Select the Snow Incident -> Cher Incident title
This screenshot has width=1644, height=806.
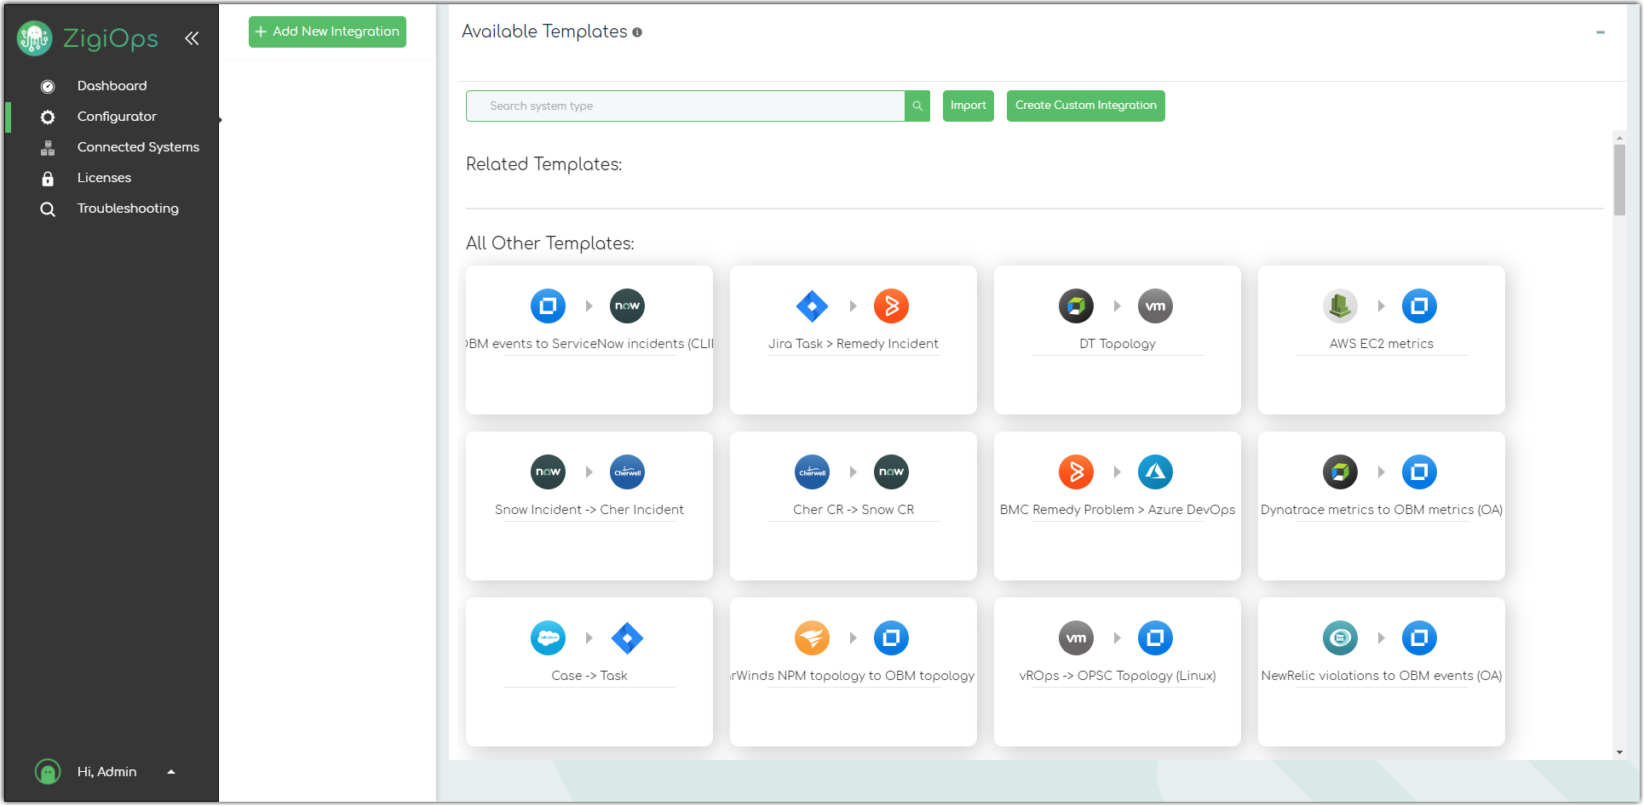589,510
